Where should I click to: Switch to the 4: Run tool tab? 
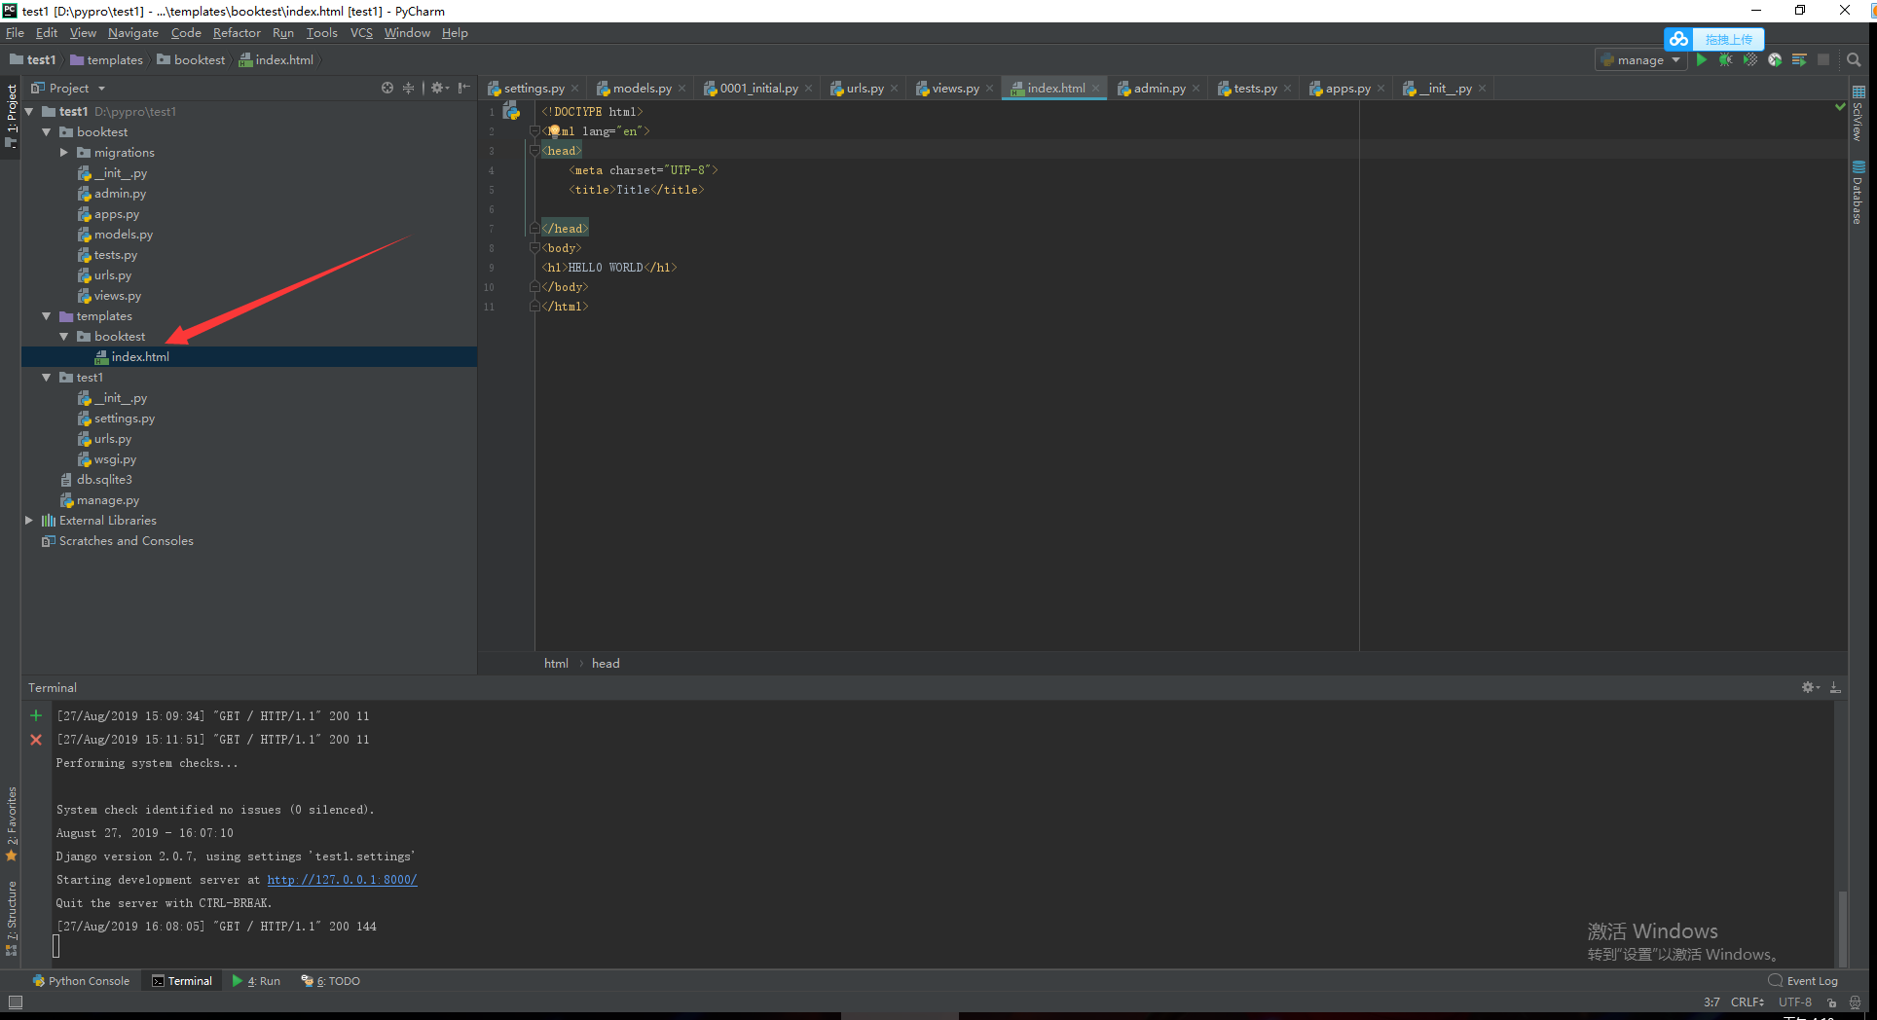[x=256, y=981]
